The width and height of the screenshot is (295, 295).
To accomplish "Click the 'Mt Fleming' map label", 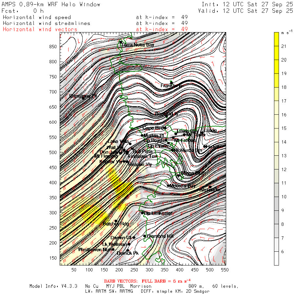I will tap(106, 156).
